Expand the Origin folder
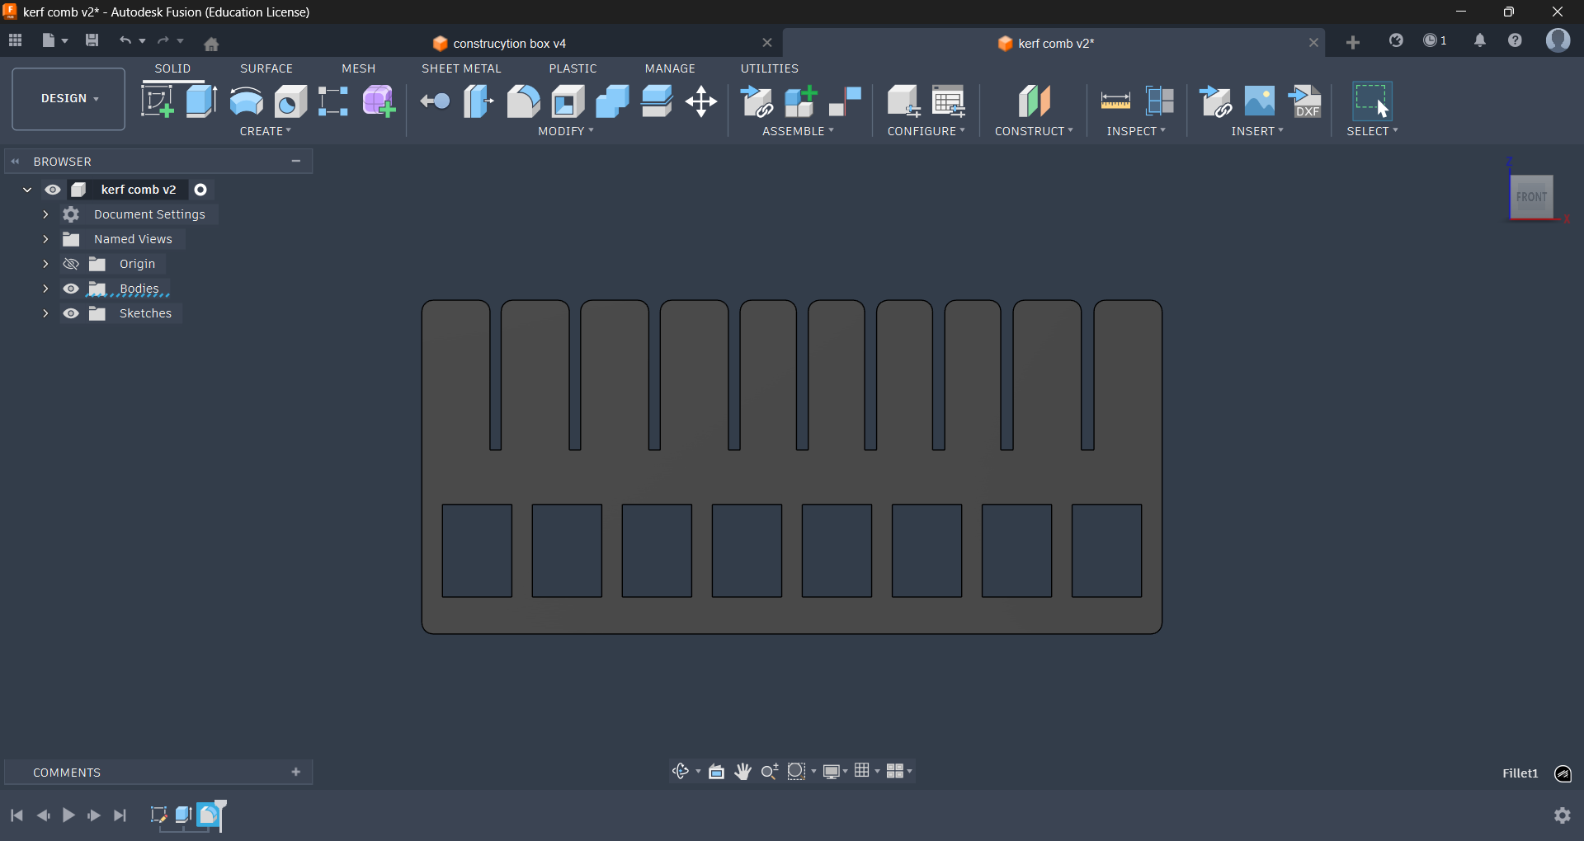The height and width of the screenshot is (841, 1584). (45, 264)
